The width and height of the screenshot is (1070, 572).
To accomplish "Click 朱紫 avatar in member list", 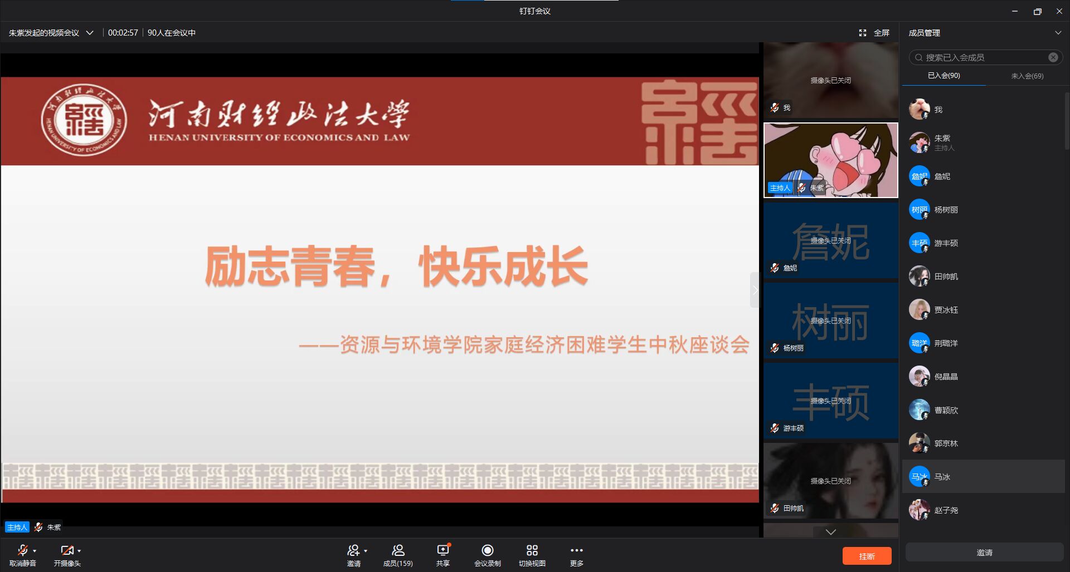I will tap(919, 142).
